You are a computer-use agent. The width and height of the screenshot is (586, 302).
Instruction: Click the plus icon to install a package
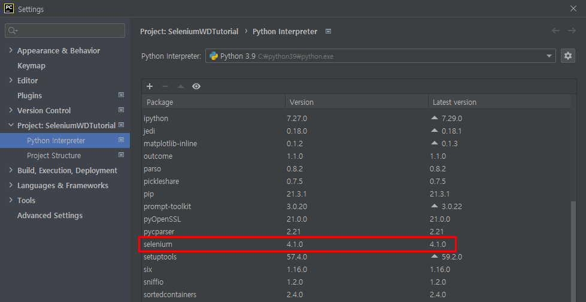pos(150,86)
